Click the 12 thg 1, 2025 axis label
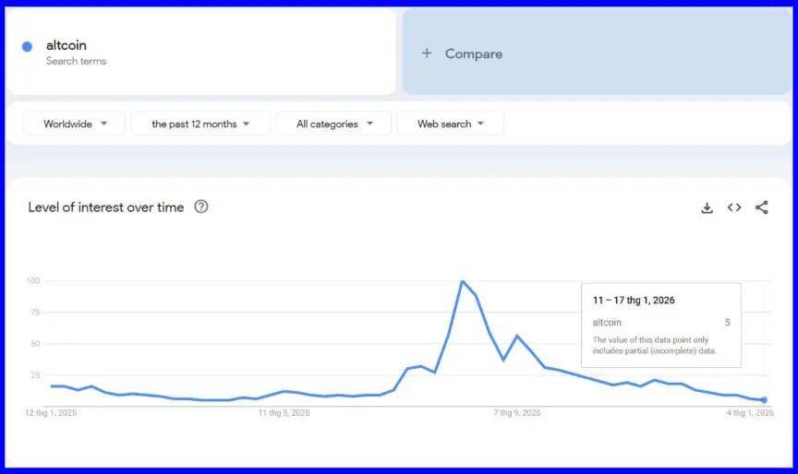798x474 pixels. (x=51, y=413)
